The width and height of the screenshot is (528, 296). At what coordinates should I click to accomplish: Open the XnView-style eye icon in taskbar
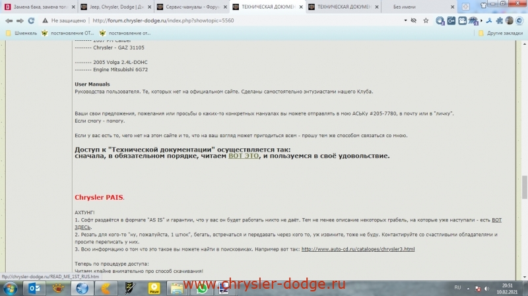[58, 289]
